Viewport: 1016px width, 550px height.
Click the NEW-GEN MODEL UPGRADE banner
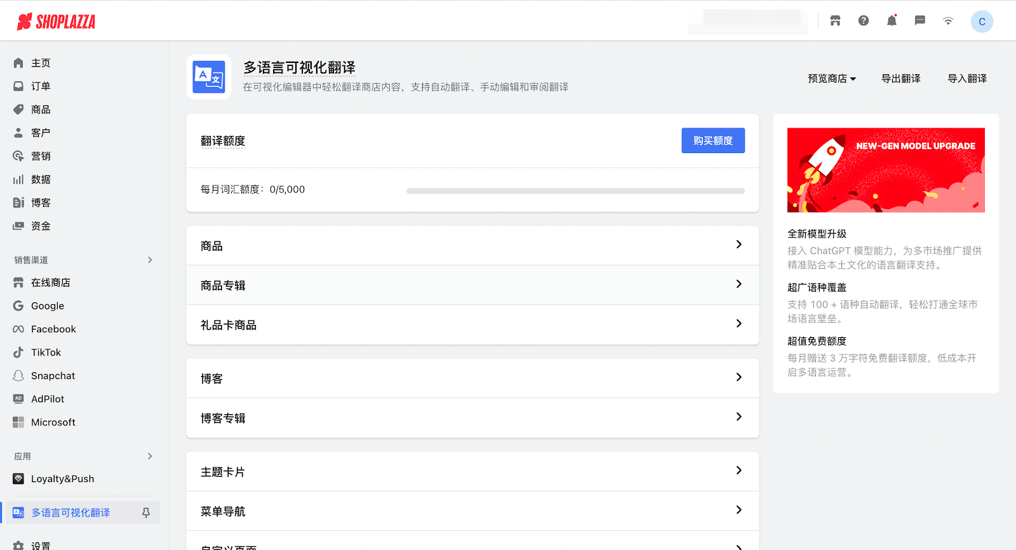886,170
